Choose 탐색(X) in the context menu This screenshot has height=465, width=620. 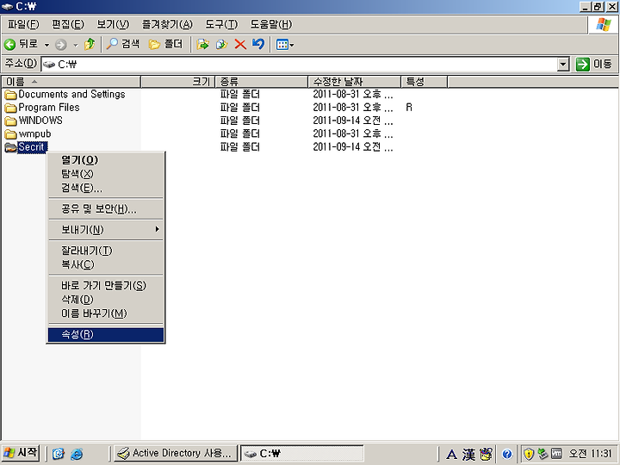[x=106, y=174]
